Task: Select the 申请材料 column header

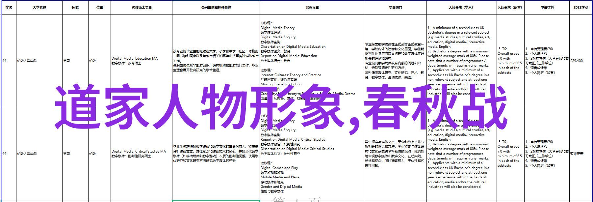Action: pyautogui.click(x=547, y=7)
